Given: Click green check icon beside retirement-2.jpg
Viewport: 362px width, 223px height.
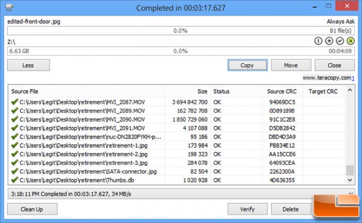Looking at the screenshot, I should (x=15, y=154).
